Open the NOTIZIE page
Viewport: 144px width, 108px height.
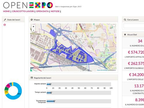[55, 11]
